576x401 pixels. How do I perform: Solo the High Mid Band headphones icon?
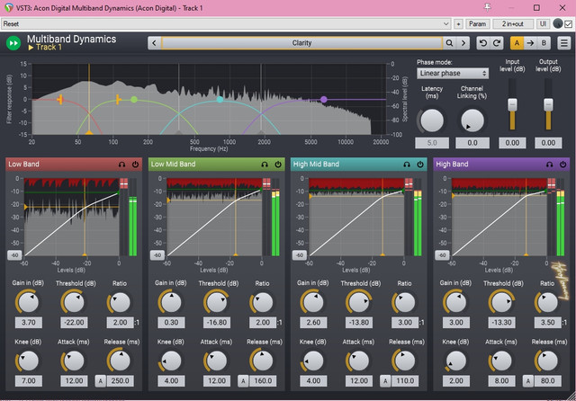407,165
